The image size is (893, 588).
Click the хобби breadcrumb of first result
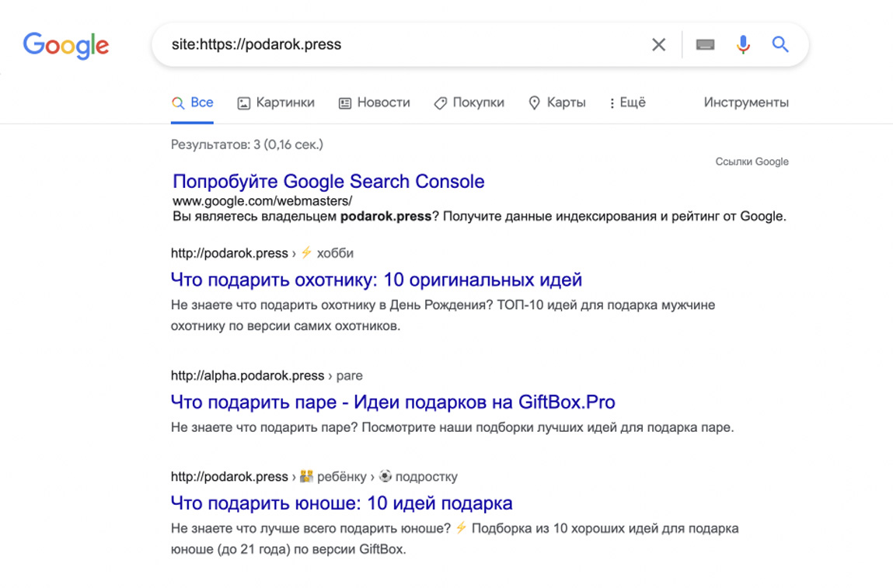pyautogui.click(x=335, y=253)
